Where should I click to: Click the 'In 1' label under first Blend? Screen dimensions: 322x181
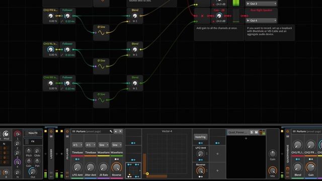(135, 21)
